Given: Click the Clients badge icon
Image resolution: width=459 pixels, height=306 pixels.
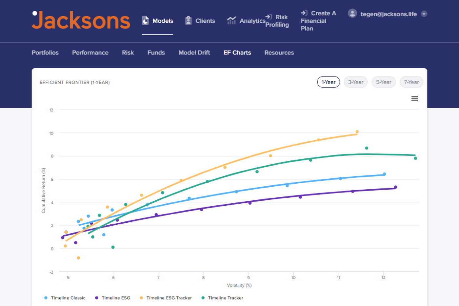Looking at the screenshot, I should (x=188, y=21).
